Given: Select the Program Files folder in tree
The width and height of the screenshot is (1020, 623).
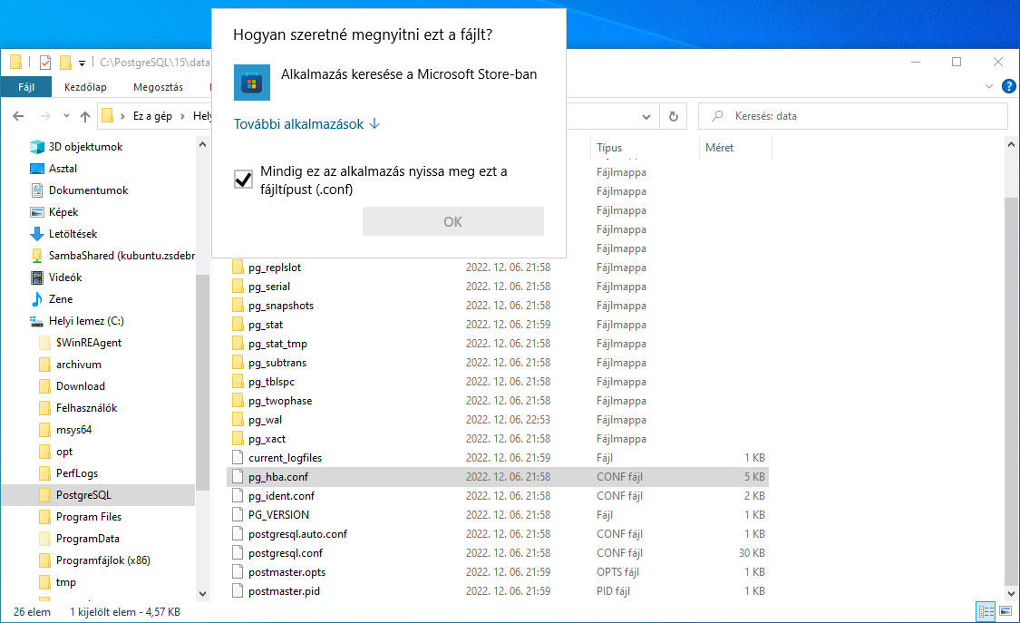Looking at the screenshot, I should pos(89,517).
